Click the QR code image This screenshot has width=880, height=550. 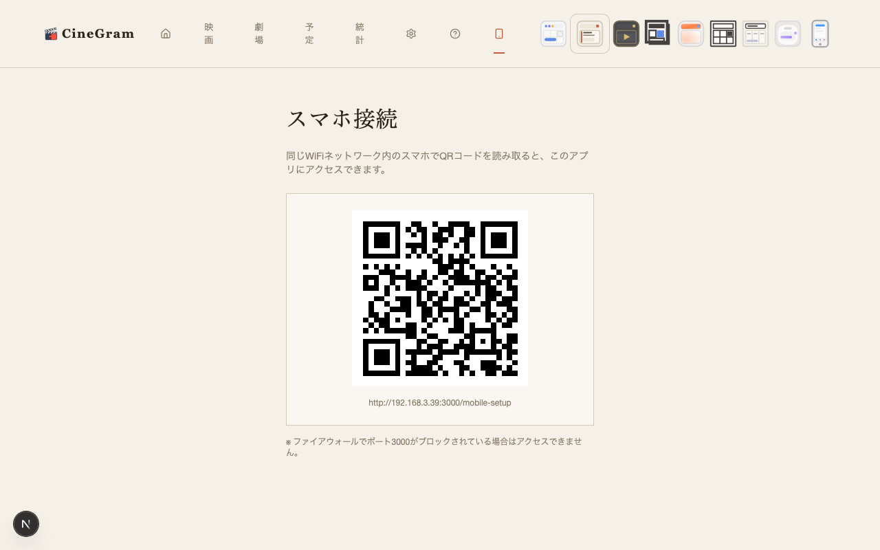pos(439,298)
